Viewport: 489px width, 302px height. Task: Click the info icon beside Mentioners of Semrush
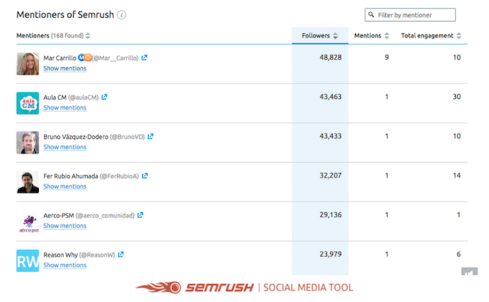(x=121, y=14)
